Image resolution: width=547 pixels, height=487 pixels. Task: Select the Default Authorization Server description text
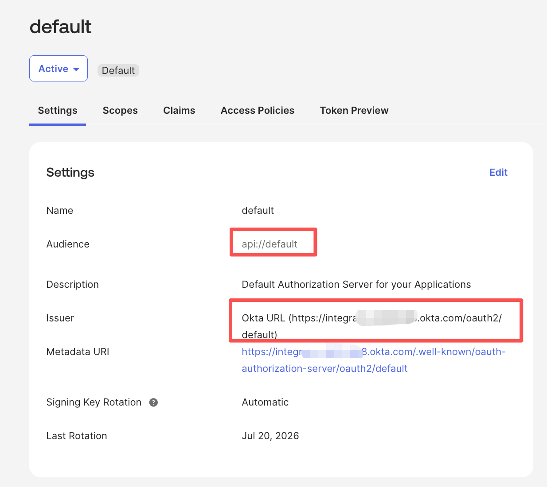tap(356, 285)
